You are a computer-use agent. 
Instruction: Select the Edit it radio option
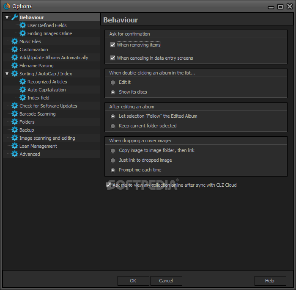pyautogui.click(x=113, y=83)
